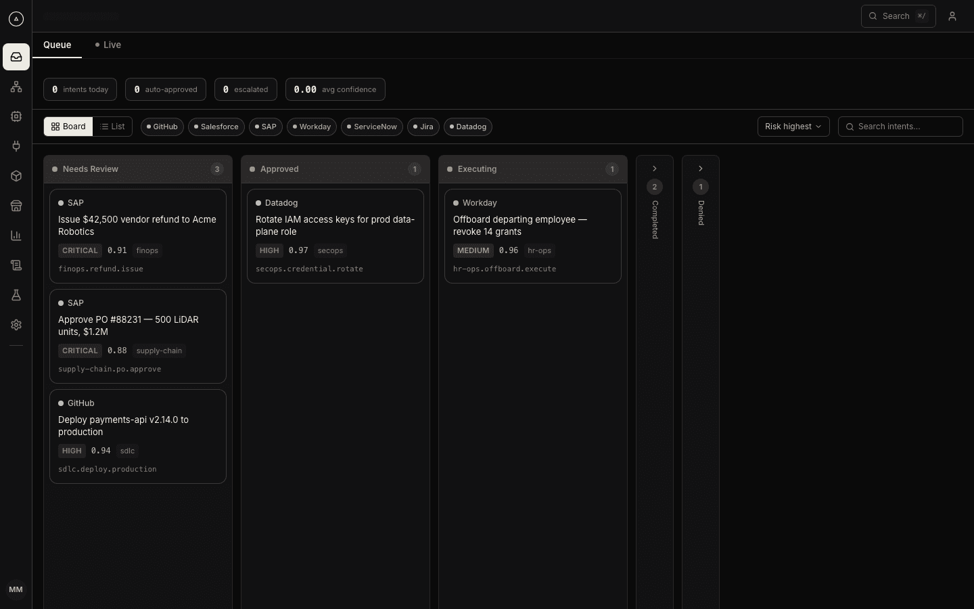The image size is (974, 609).
Task: Click the sdlc tag on deploy card
Action: 127,451
